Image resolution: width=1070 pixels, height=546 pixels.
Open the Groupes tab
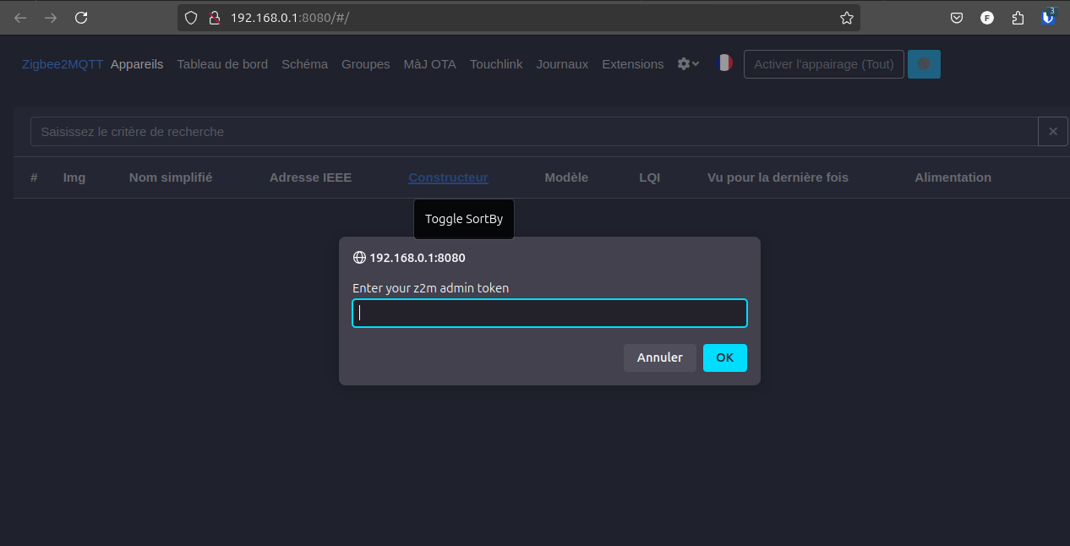(x=366, y=64)
